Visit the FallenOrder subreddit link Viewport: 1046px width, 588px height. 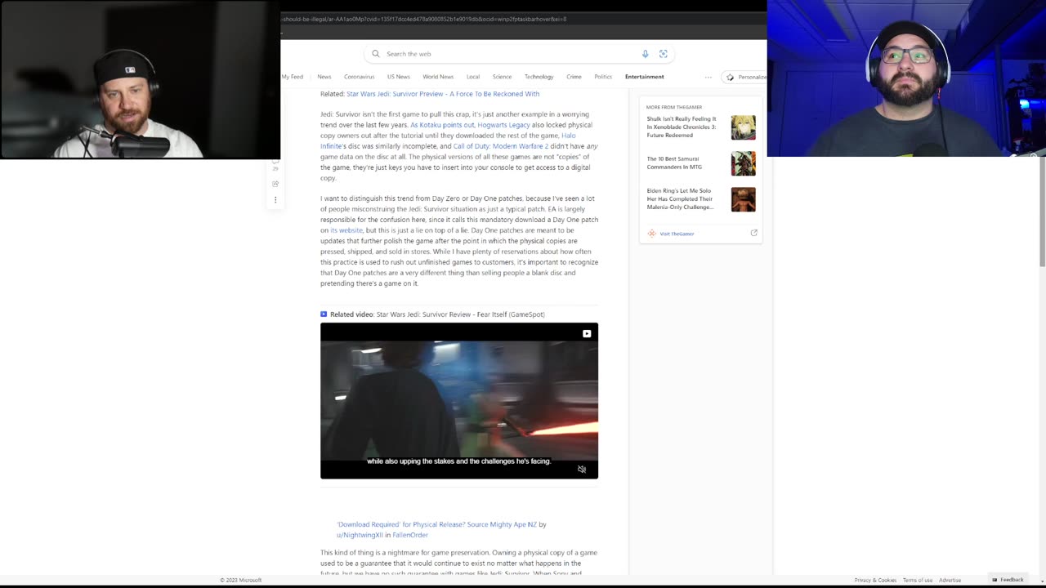[x=410, y=535]
